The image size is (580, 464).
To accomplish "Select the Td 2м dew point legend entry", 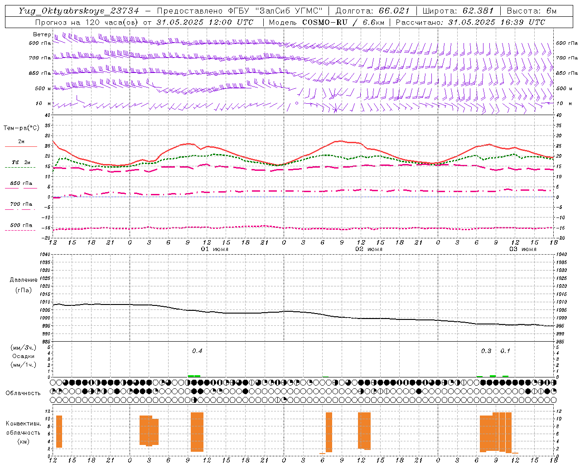I will coord(21,164).
